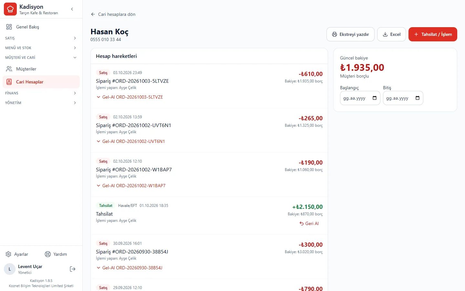465x291 pixels.
Task: Click the Yardım lifebuoy icon
Action: point(48,254)
